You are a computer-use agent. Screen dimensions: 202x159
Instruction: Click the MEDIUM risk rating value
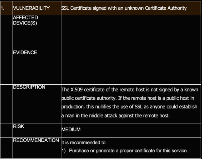(x=71, y=130)
